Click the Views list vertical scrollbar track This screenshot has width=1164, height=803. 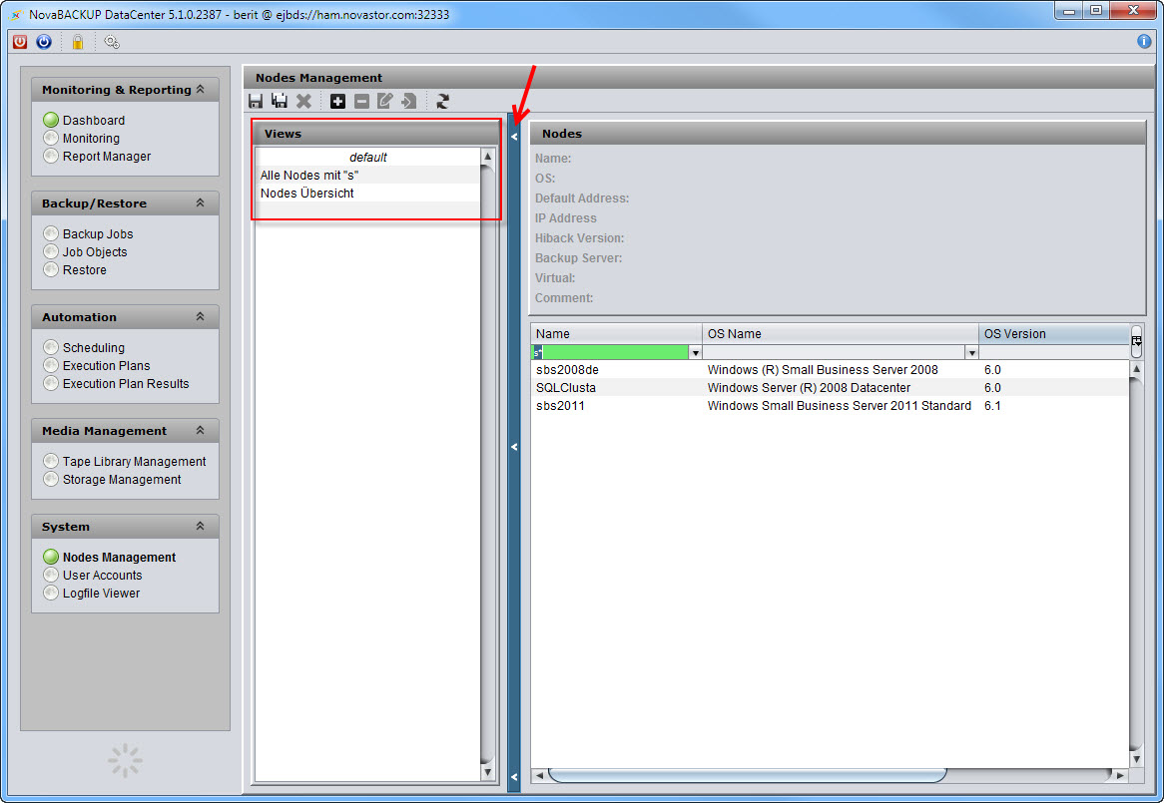(488, 464)
